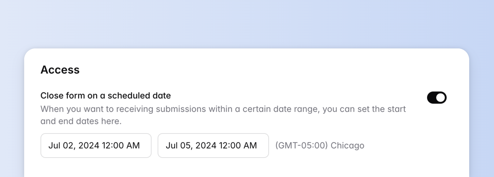Click the white knob of the toggle switch
This screenshot has width=494, height=177.
[440, 98]
